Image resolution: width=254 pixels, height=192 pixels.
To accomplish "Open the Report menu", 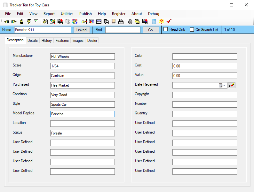I will pyautogui.click(x=49, y=14).
